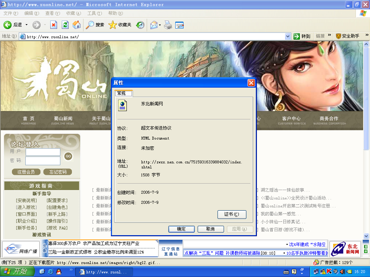370x277 pixels.
Task: Stop page loading with red X icon
Action: (x=53, y=25)
